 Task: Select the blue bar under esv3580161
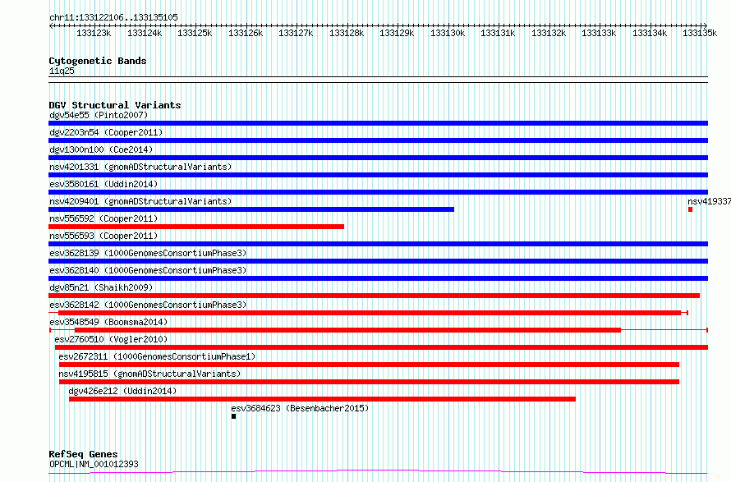click(378, 192)
